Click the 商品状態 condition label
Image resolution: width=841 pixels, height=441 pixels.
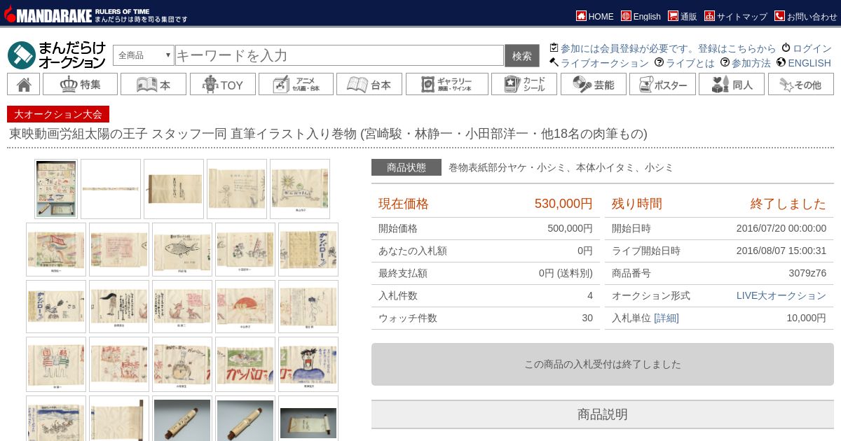pos(406,167)
